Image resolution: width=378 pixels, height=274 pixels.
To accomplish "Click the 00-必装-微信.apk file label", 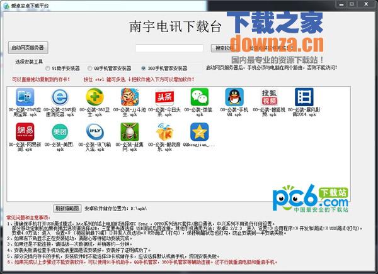I will pyautogui.click(x=199, y=112).
